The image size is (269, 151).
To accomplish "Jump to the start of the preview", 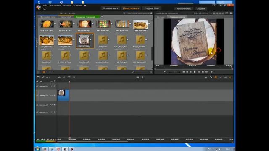I will coord(183,72).
